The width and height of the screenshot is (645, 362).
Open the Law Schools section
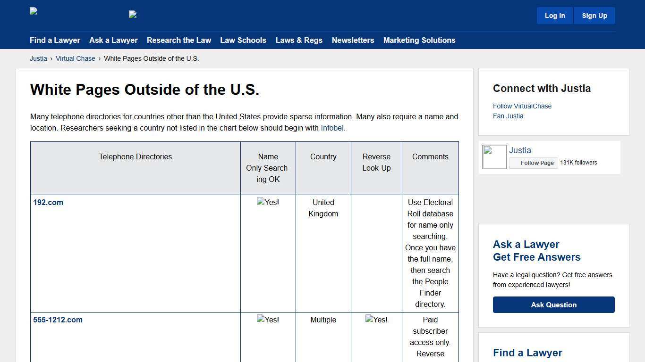pyautogui.click(x=243, y=41)
